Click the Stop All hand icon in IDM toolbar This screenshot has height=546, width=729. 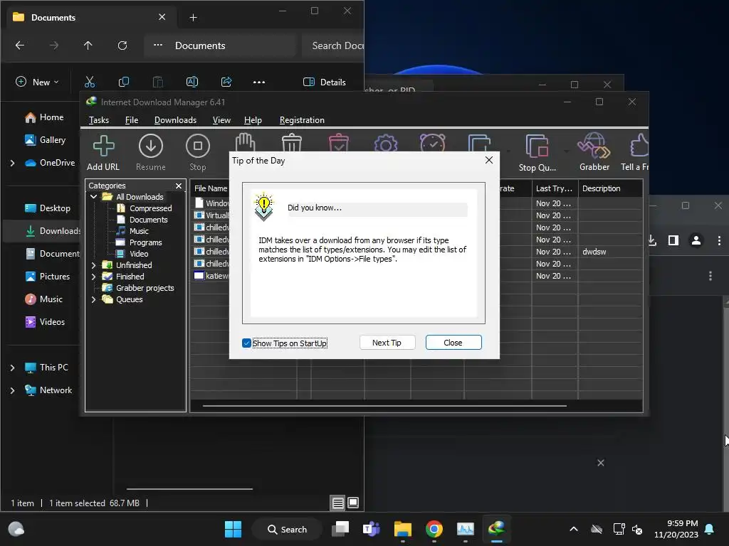[245, 142]
